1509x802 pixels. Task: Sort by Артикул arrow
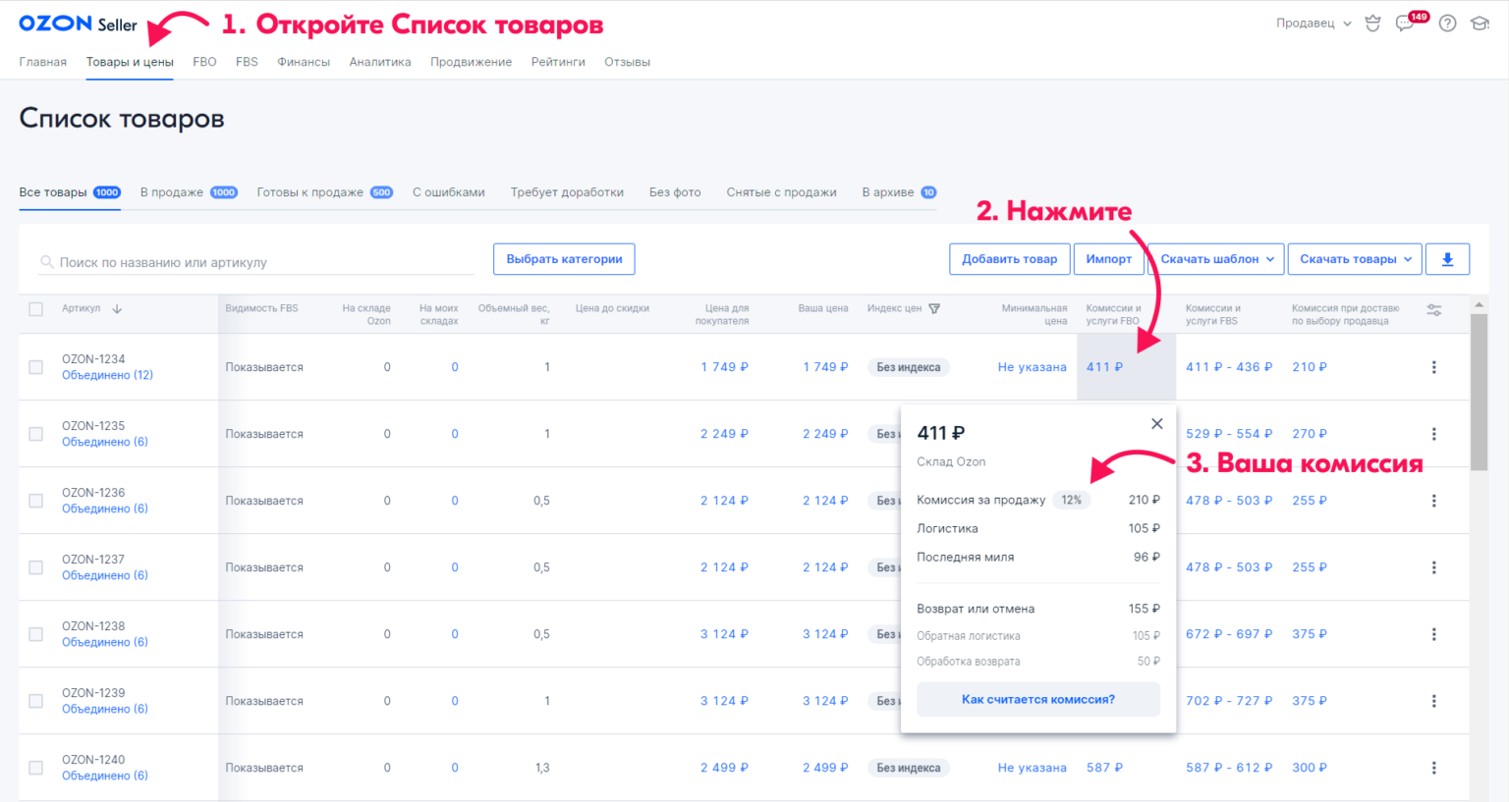pos(117,308)
